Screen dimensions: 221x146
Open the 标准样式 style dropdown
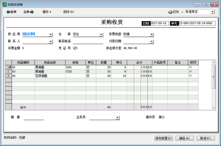pos(212,12)
